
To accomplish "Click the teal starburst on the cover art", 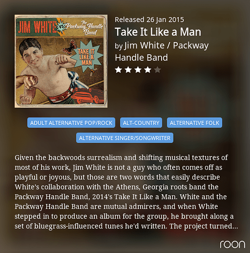I will click(x=87, y=57).
